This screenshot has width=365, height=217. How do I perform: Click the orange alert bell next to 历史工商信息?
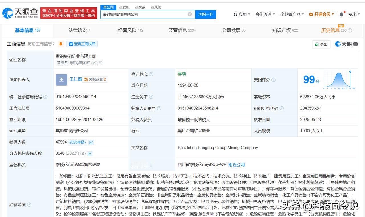[x=61, y=44]
